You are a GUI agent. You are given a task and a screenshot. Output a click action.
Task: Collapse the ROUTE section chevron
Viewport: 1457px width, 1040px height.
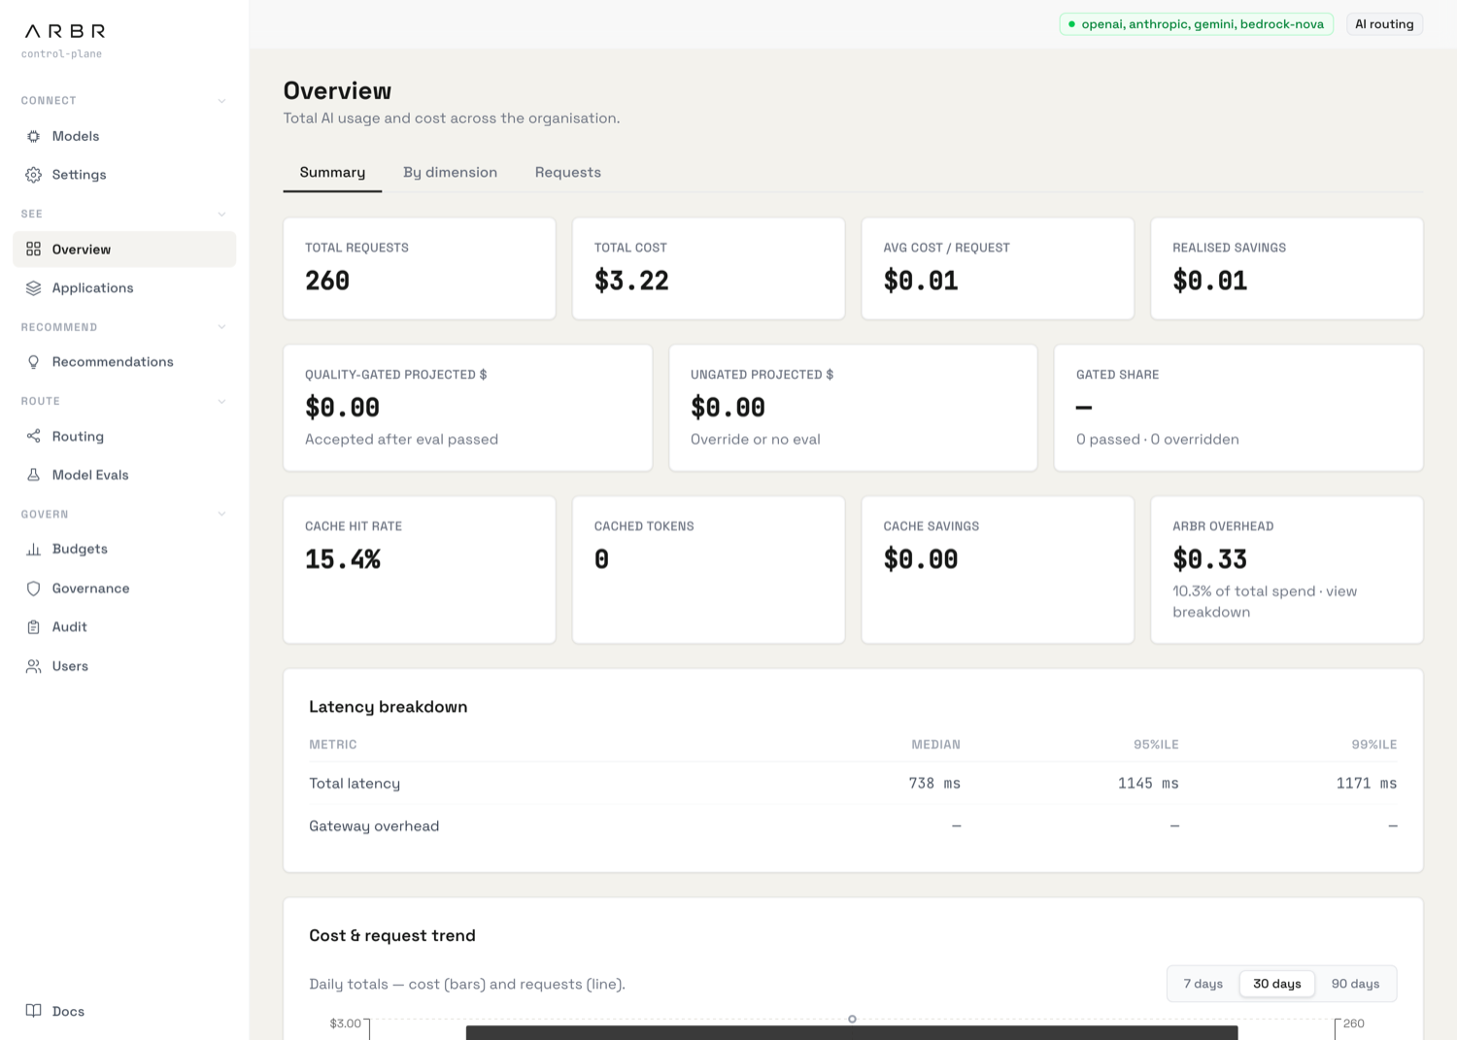pyautogui.click(x=221, y=402)
